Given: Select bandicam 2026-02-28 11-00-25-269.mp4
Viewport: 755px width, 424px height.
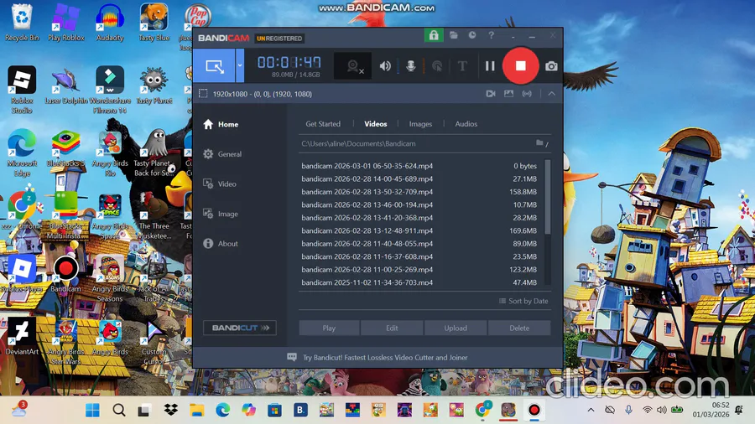Looking at the screenshot, I should [419, 269].
